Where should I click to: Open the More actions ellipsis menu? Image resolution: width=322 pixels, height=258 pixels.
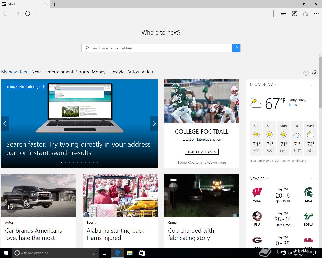(x=316, y=14)
